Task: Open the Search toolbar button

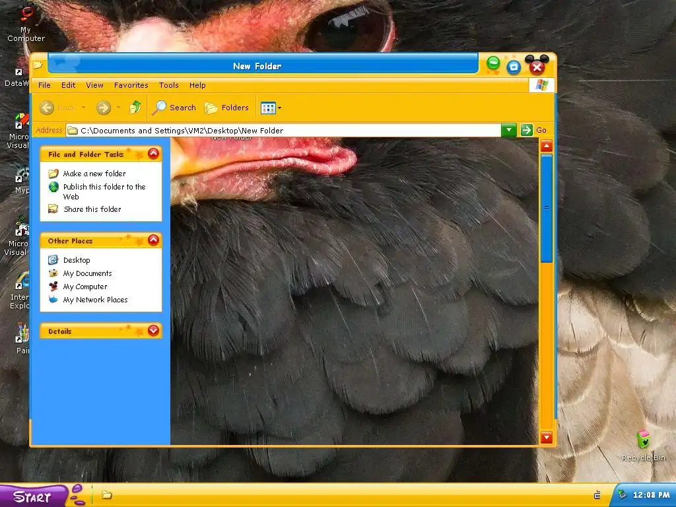Action: coord(174,108)
